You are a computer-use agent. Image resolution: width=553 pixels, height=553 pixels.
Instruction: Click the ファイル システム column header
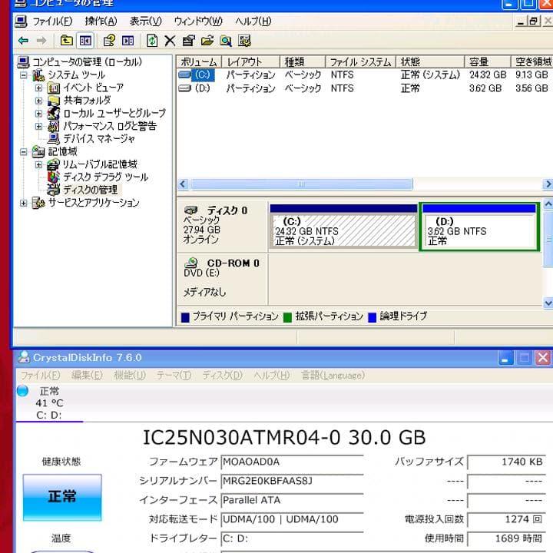point(360,61)
